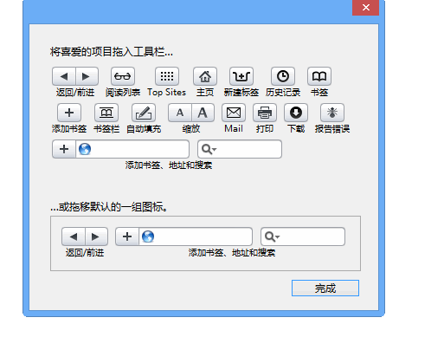The image size is (444, 337).
Task: Click plus button in default set address bar
Action: click(127, 237)
